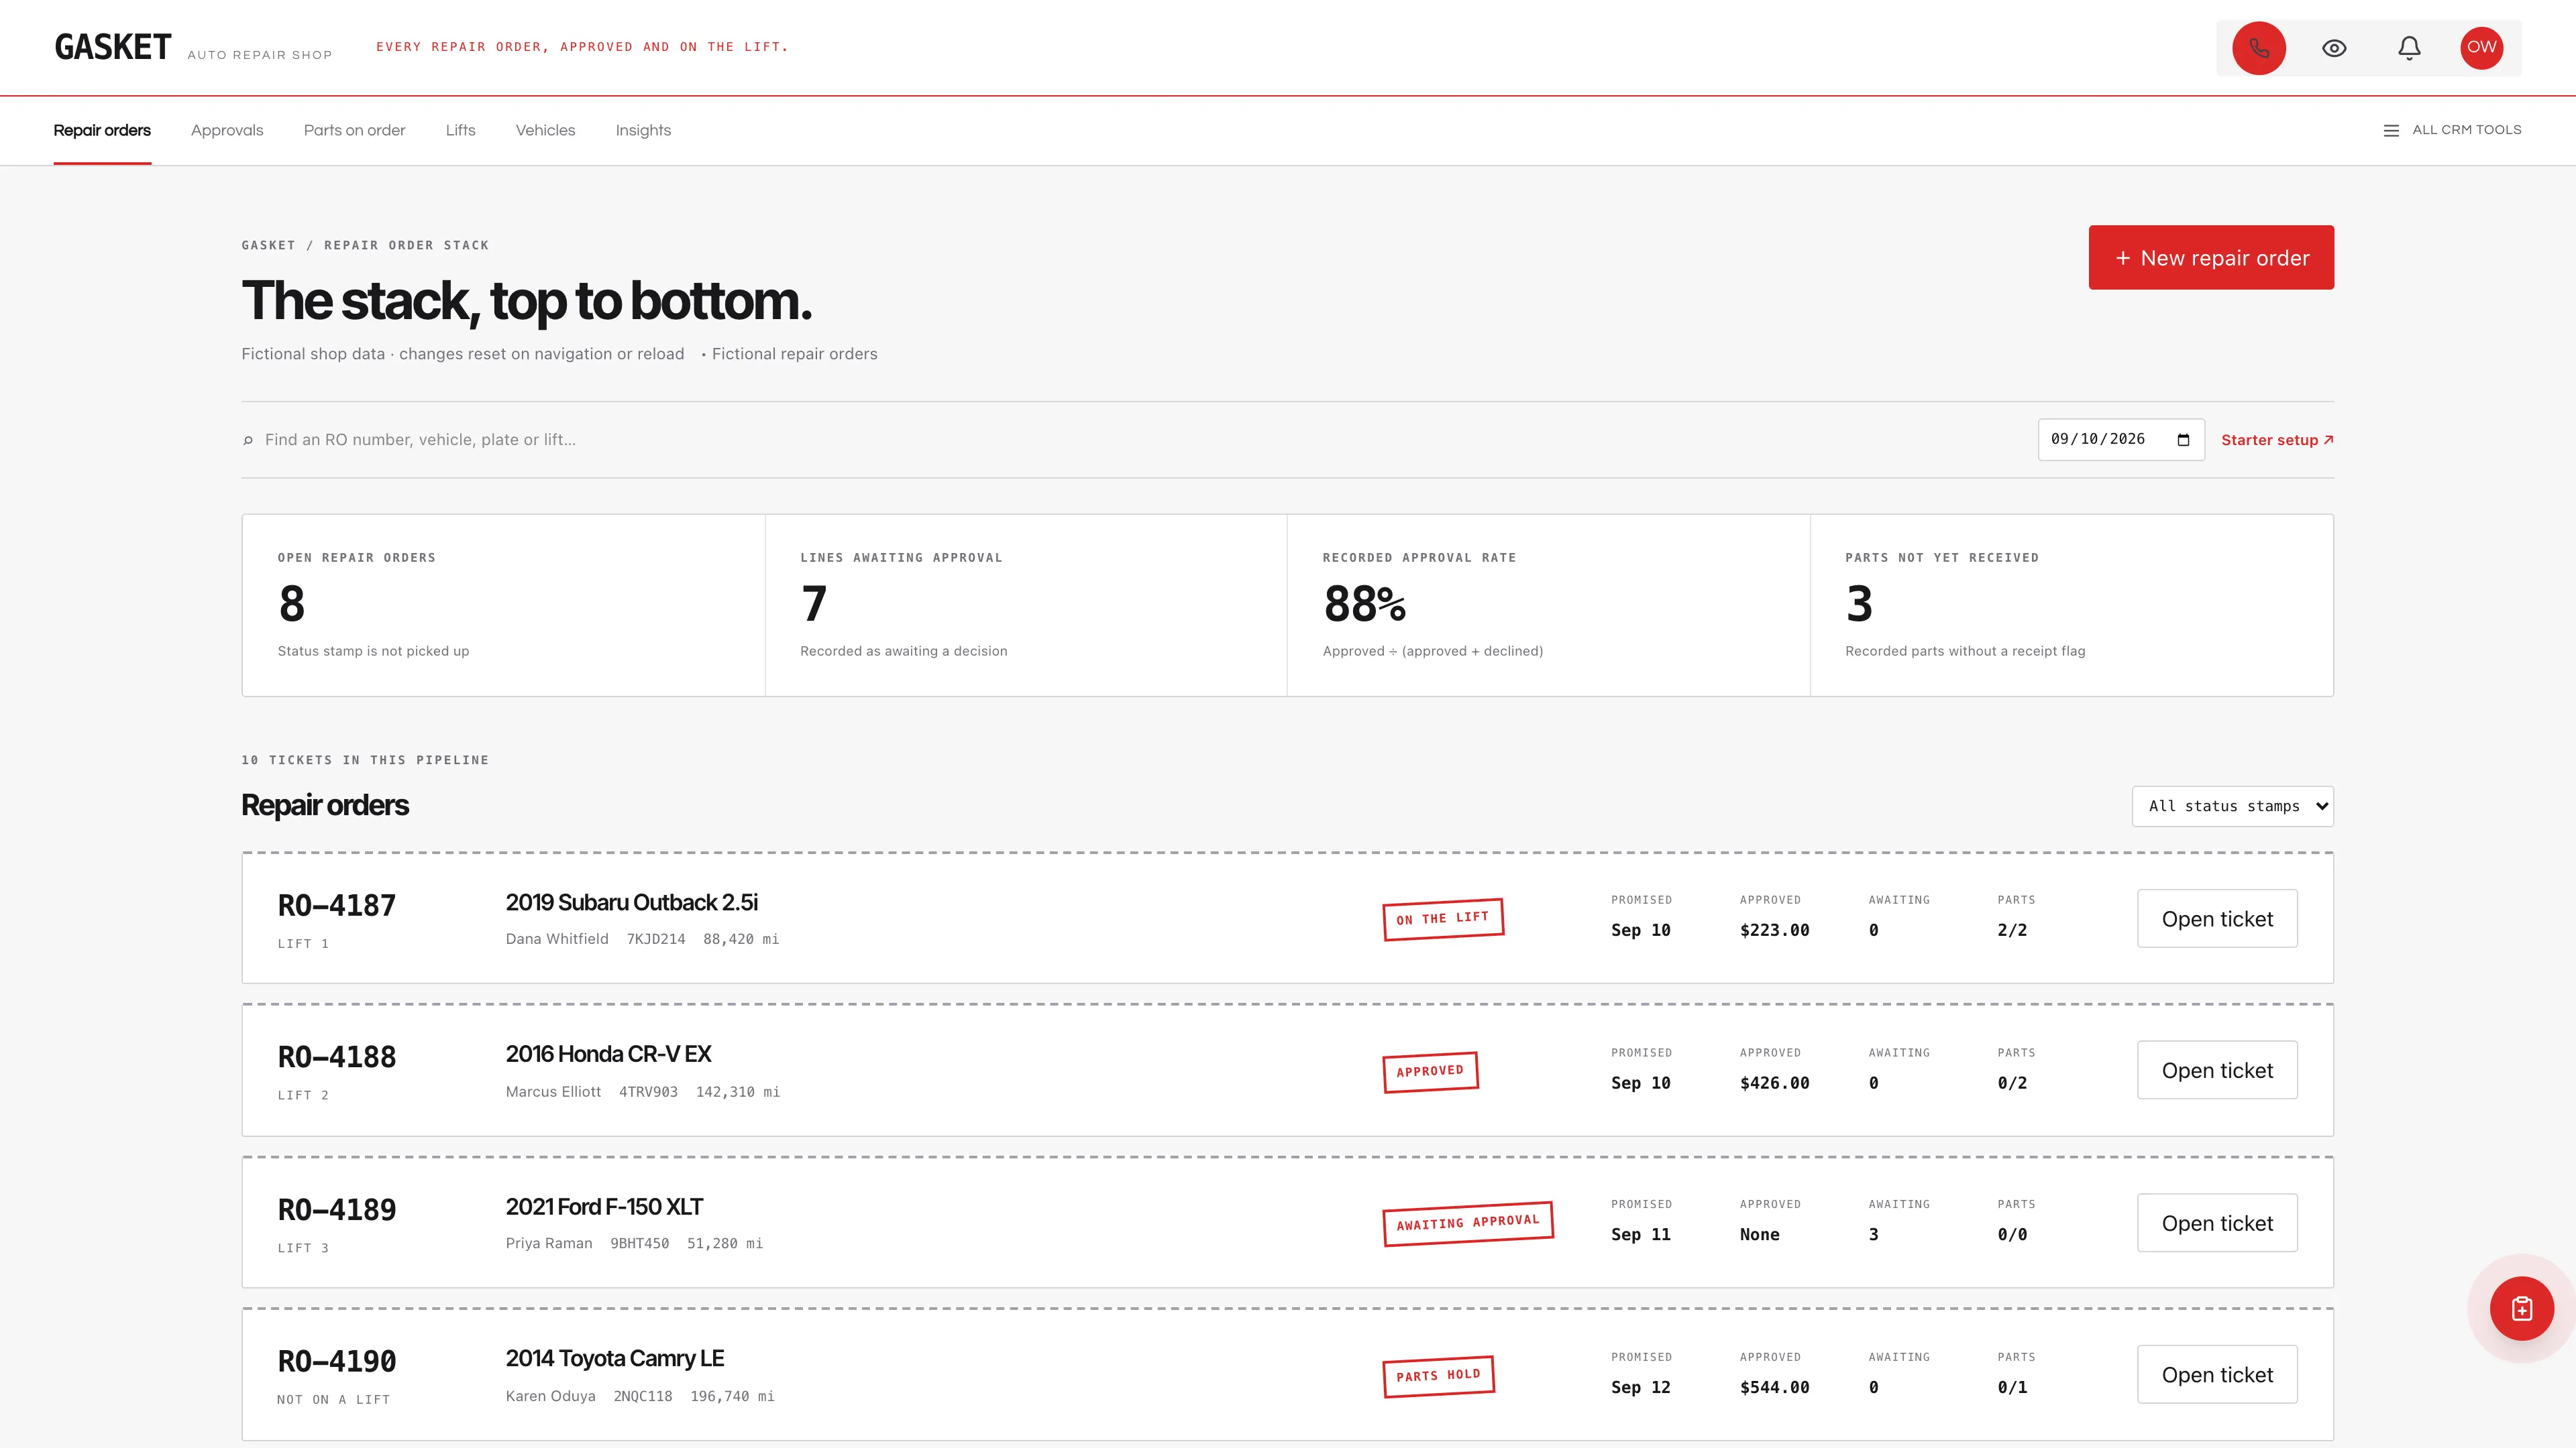Switch to the Approvals tab
Image resolution: width=2576 pixels, height=1448 pixels.
point(227,131)
